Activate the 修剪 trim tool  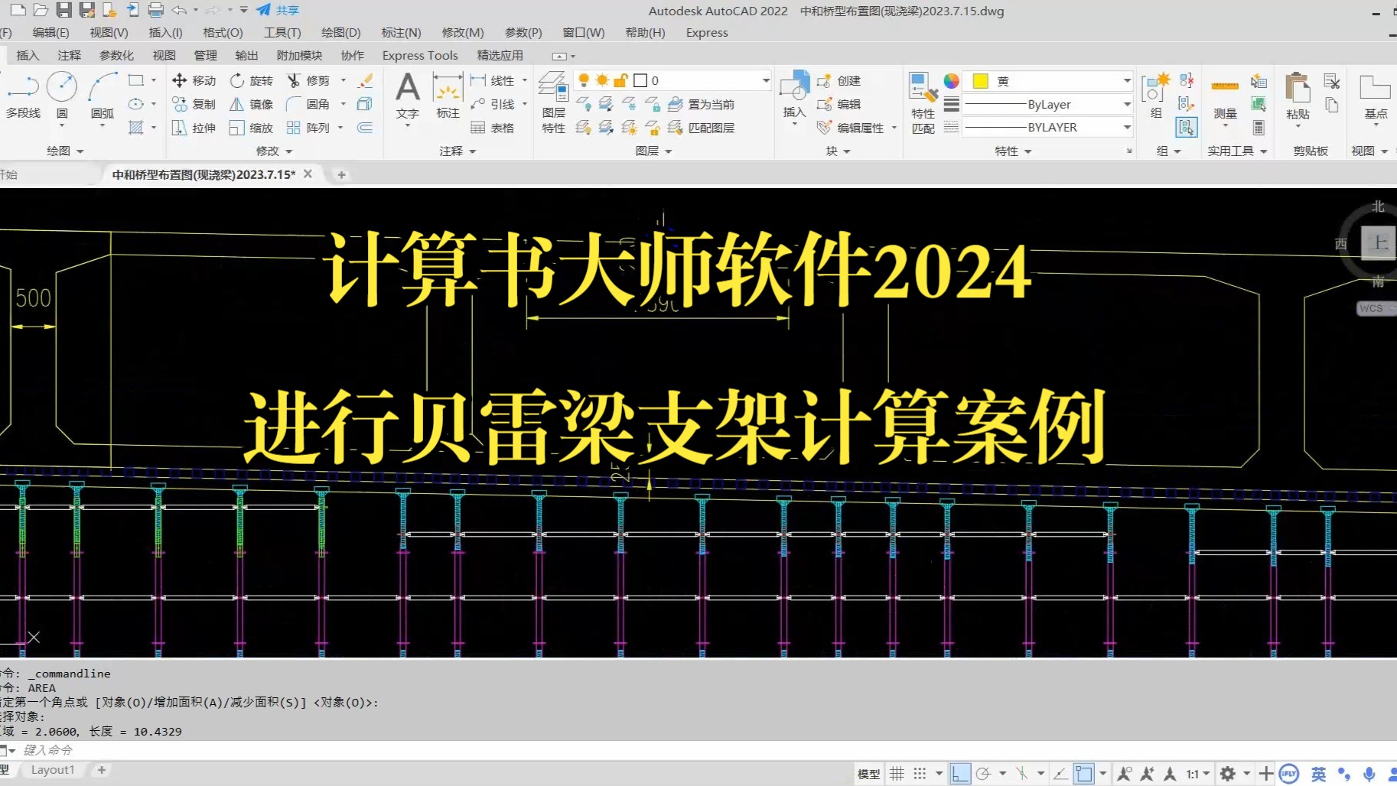point(308,80)
